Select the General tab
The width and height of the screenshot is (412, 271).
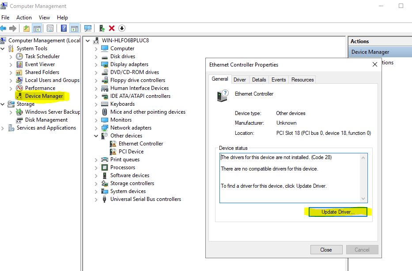[220, 79]
